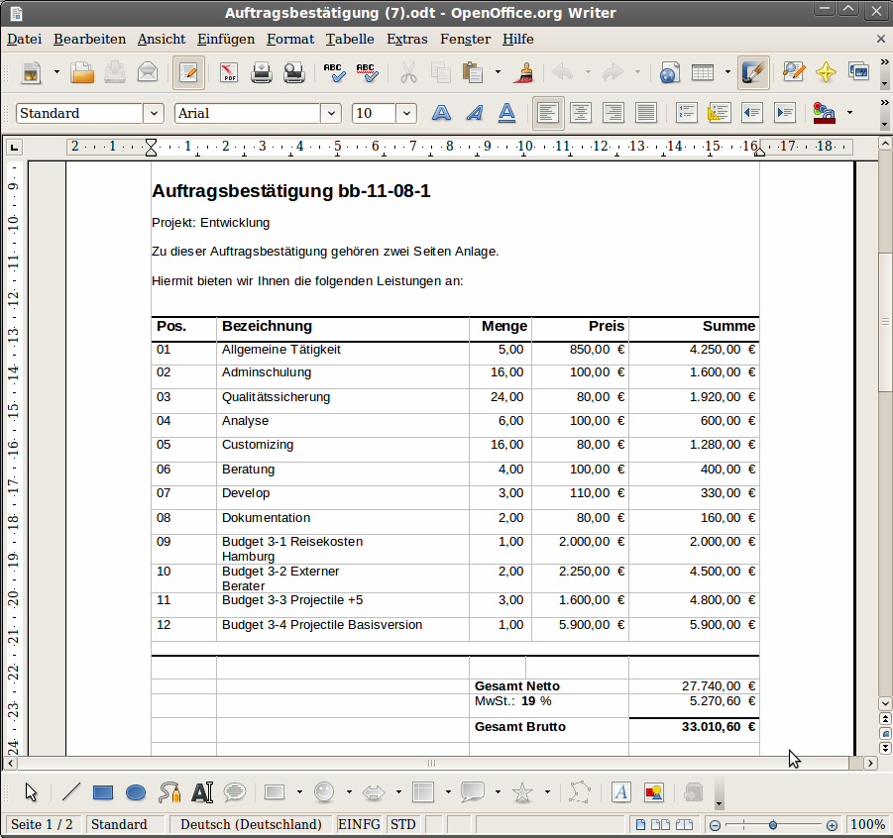Toggle the Edit File mode button
This screenshot has width=893, height=838.
point(188,72)
